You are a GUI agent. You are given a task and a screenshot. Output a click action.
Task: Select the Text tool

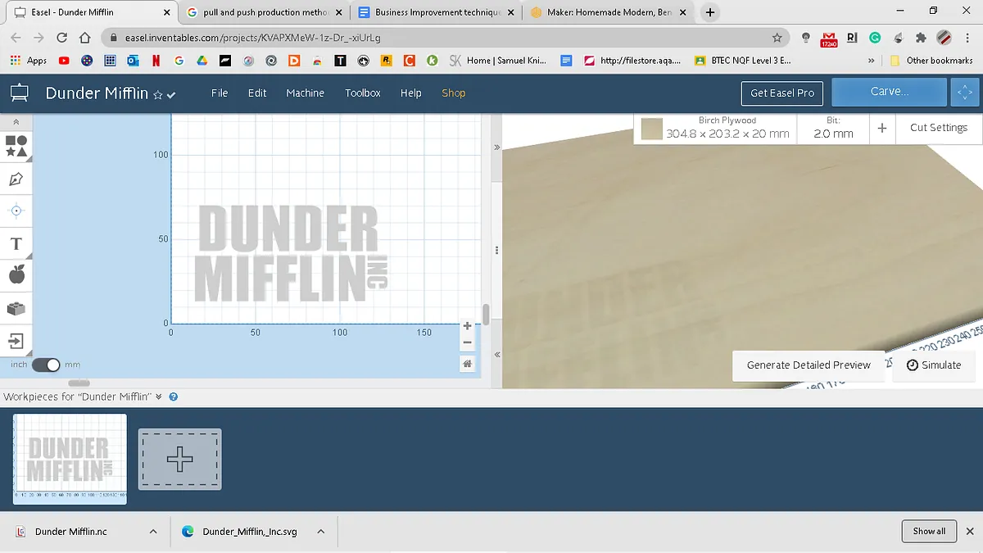pos(16,243)
